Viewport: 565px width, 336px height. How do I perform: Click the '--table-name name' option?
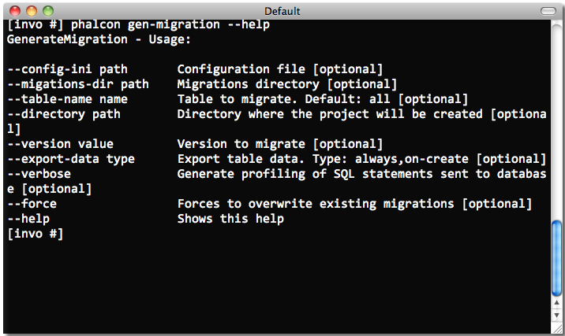pos(67,99)
